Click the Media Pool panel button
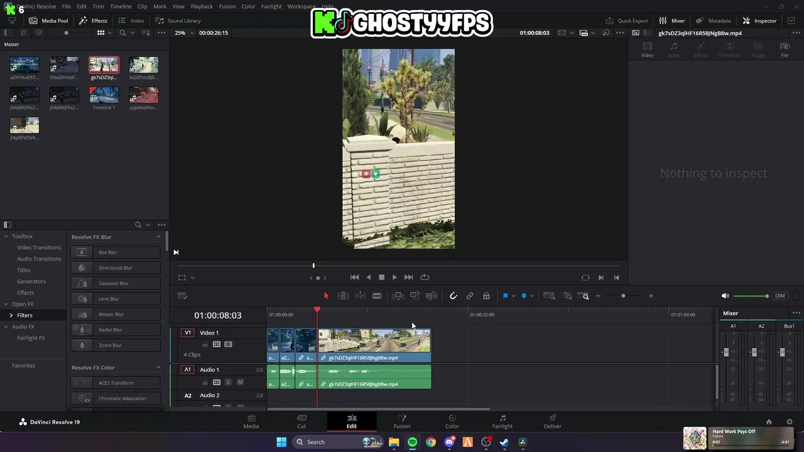The width and height of the screenshot is (804, 452). [48, 21]
